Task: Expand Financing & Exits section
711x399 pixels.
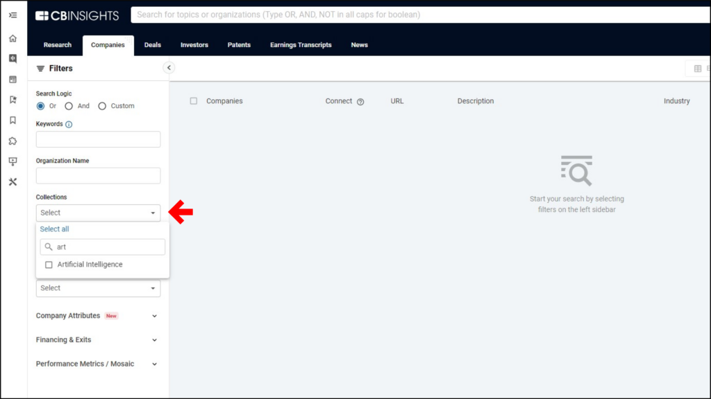Action: point(97,339)
